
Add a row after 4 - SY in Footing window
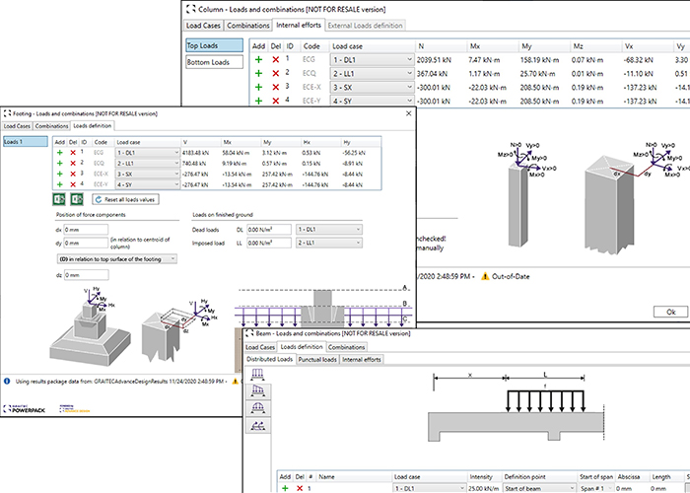click(60, 184)
